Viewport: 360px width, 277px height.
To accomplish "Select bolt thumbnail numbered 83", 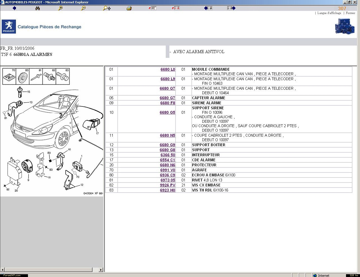I will 63,77.
